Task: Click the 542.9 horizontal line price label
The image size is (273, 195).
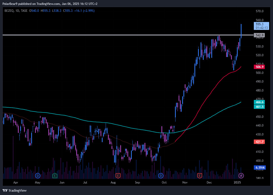Action: pyautogui.click(x=259, y=35)
